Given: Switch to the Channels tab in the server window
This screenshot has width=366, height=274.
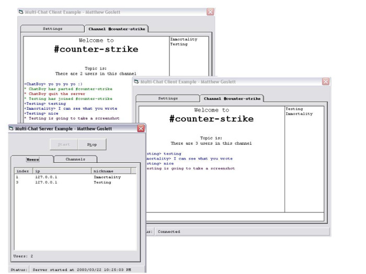Looking at the screenshot, I should (x=75, y=159).
